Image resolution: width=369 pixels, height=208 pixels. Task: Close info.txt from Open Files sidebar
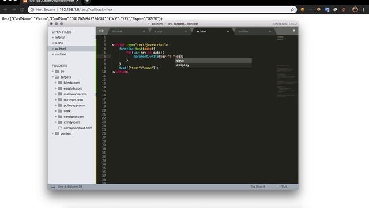coord(52,38)
